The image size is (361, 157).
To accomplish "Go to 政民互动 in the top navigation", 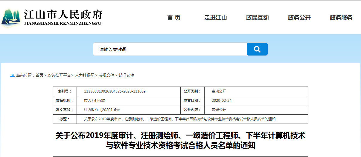I will 258,18.
